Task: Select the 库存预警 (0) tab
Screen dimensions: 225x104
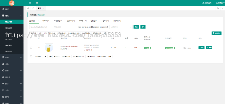Action: coord(58,21)
